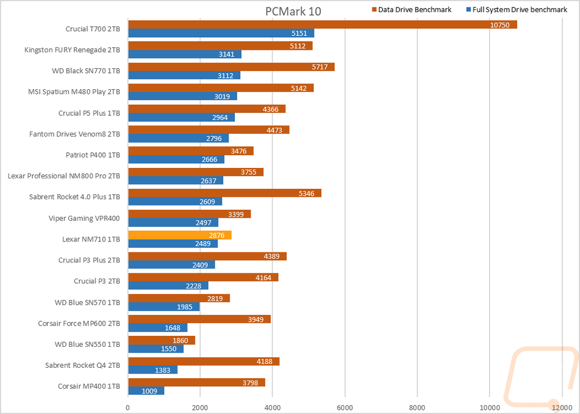This screenshot has height=414, width=580.
Task: Click the 5142 value for MSI Spatium M480
Action: (299, 88)
